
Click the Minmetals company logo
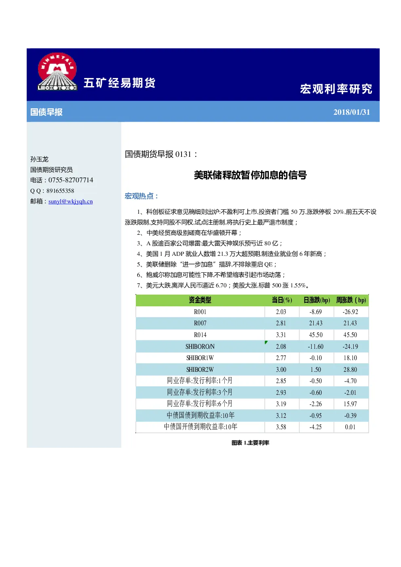click(x=57, y=72)
